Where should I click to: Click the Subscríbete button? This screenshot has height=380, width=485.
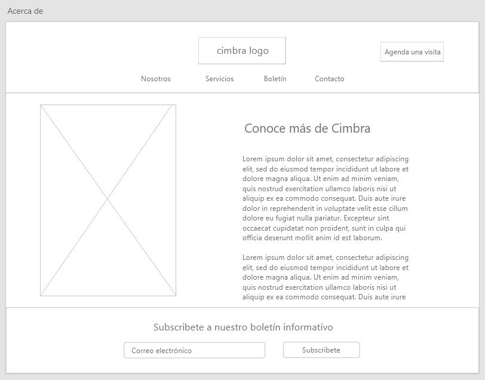tap(321, 350)
